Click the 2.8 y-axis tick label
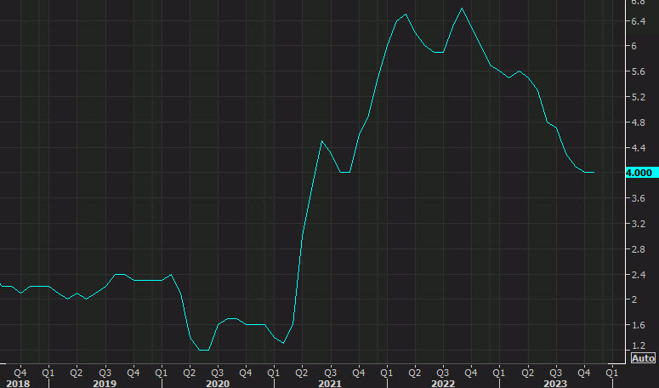The width and height of the screenshot is (659, 388). pos(637,249)
